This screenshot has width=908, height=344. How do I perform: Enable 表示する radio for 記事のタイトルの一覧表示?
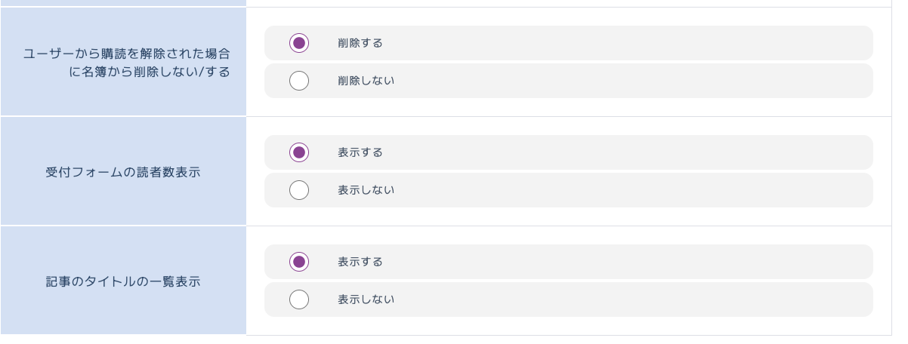299,262
